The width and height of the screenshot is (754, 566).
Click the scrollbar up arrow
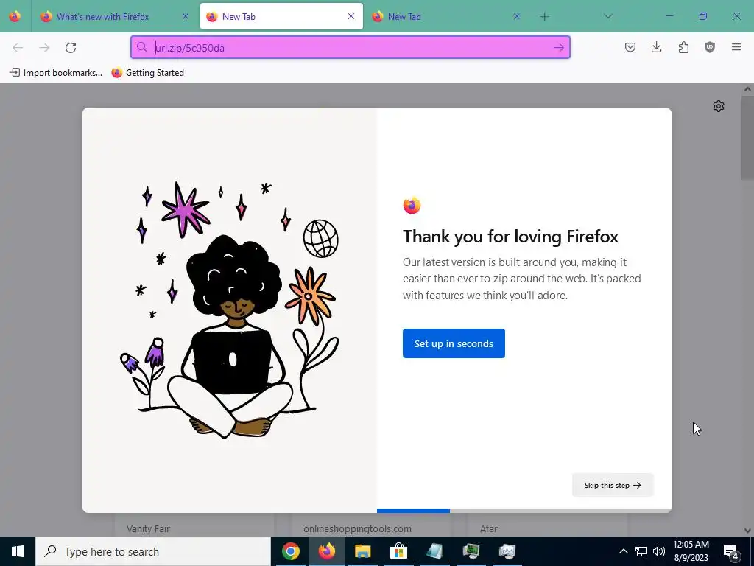(747, 88)
